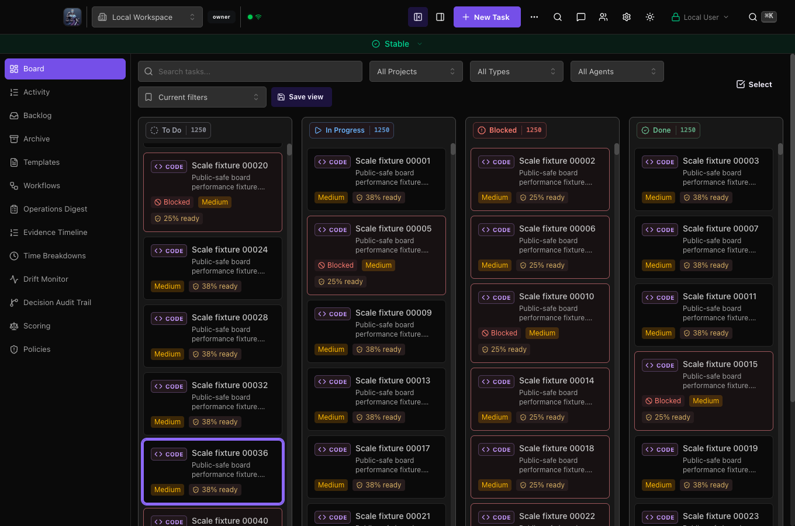Select Scale fixture 00009 title text
This screenshot has height=526, width=795.
[x=393, y=313]
